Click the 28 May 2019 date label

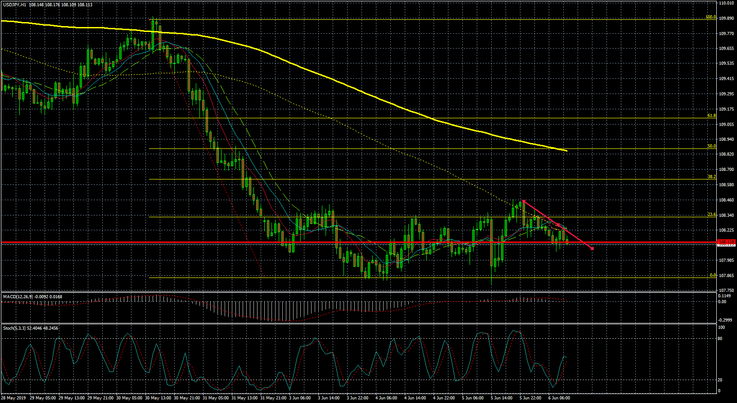pyautogui.click(x=14, y=398)
